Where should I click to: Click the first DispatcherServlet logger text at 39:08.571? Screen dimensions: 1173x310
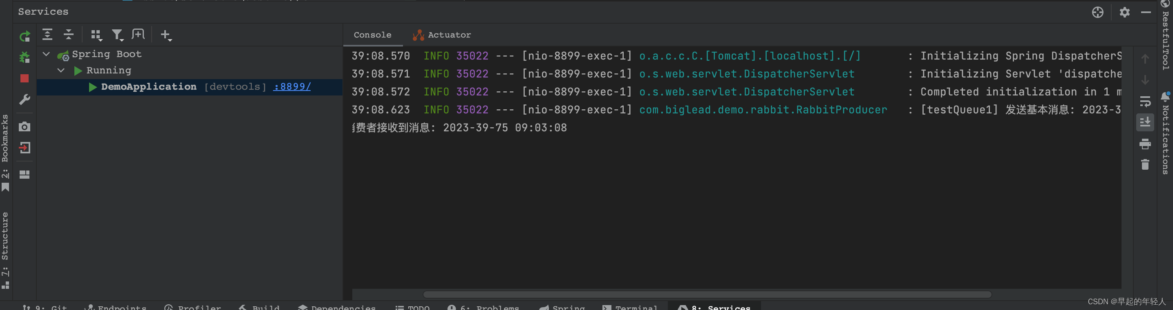(747, 74)
